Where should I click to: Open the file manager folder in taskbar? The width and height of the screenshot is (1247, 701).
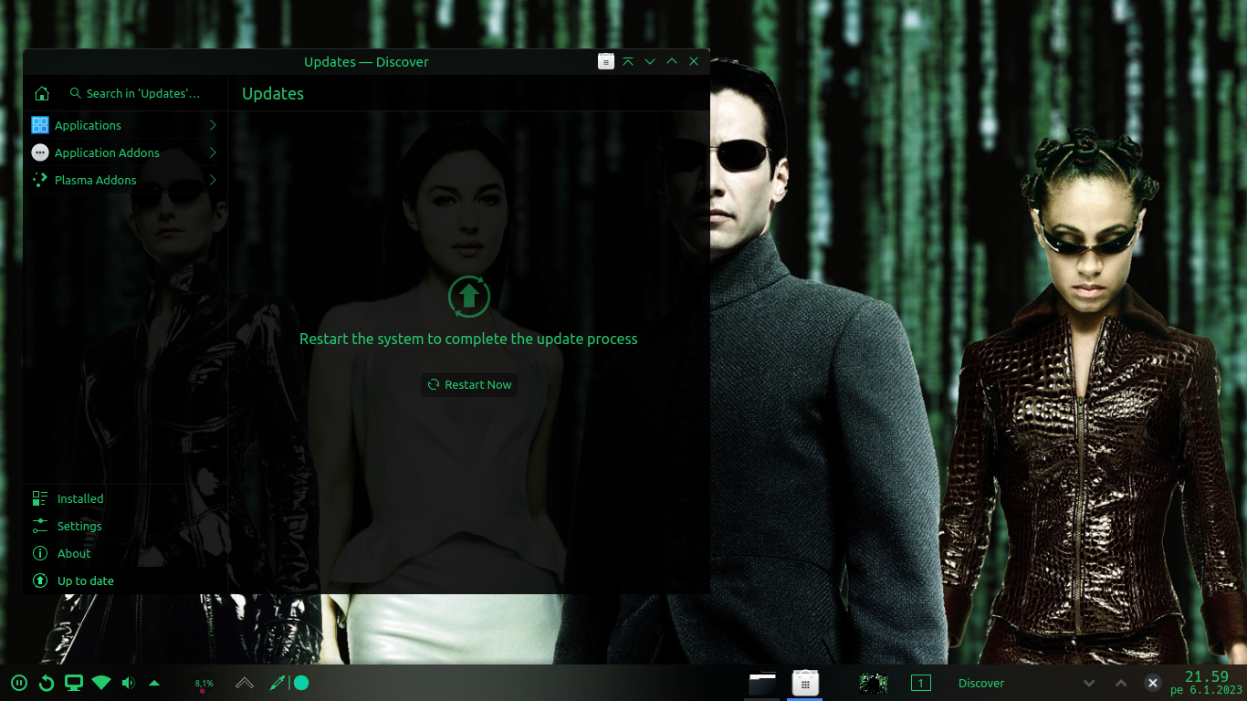pos(762,684)
